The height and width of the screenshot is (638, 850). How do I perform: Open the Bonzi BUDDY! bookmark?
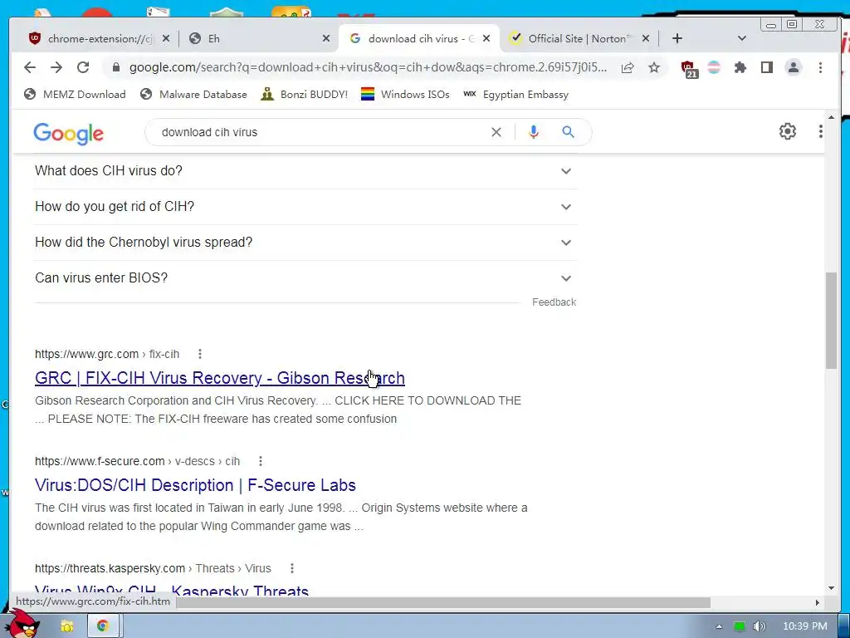tap(304, 95)
